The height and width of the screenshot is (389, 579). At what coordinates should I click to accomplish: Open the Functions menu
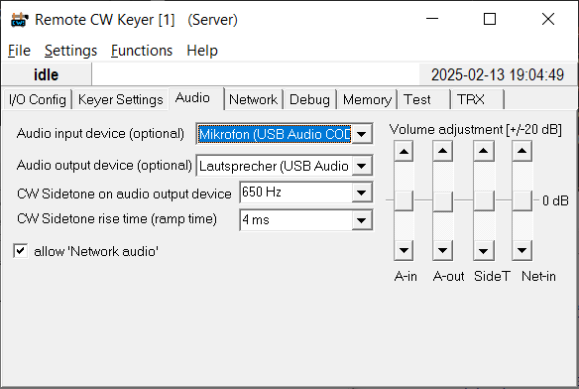pyautogui.click(x=142, y=51)
